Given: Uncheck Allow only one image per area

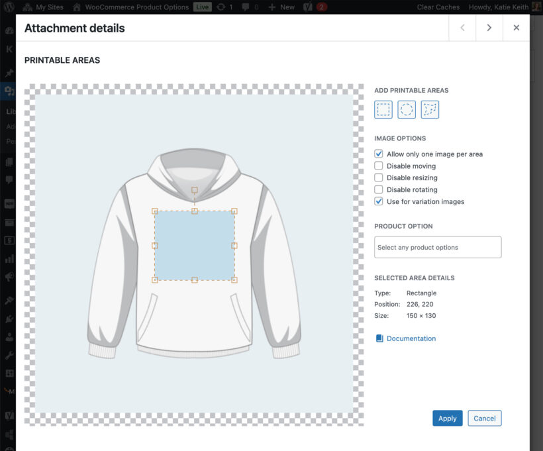Looking at the screenshot, I should point(379,154).
